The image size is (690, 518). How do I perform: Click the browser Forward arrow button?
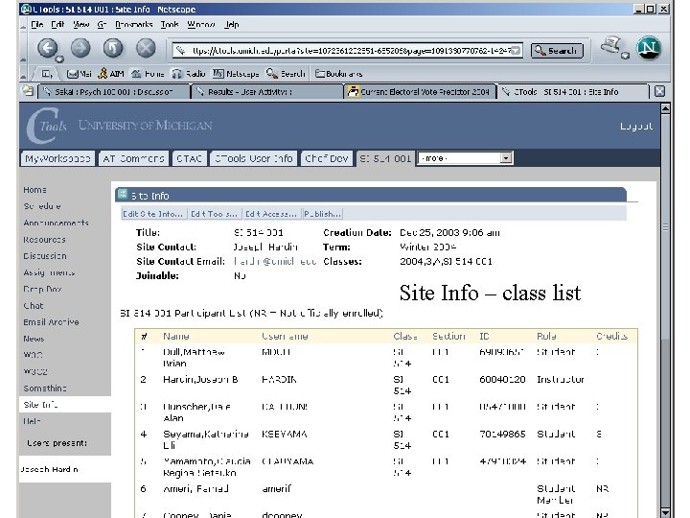(80, 48)
